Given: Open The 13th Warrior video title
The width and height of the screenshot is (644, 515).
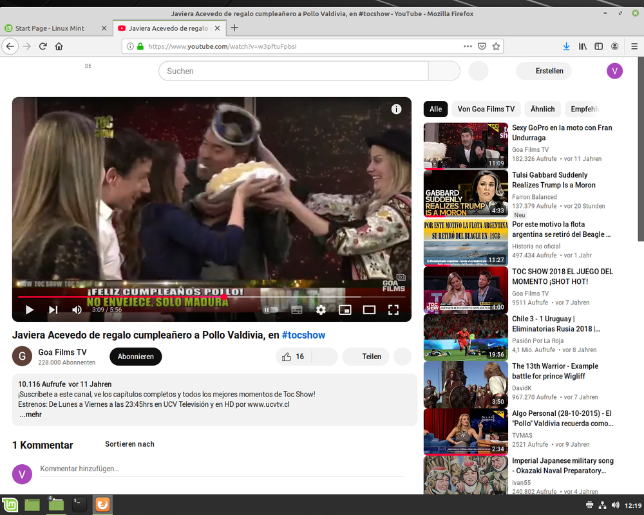Looking at the screenshot, I should [555, 371].
